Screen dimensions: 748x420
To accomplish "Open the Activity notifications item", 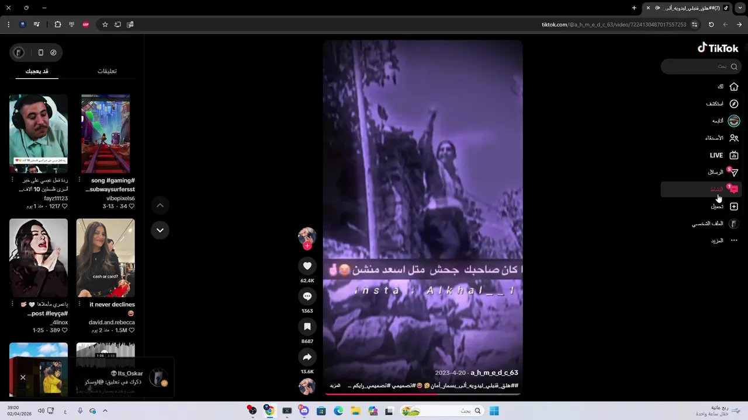I will tap(700, 189).
